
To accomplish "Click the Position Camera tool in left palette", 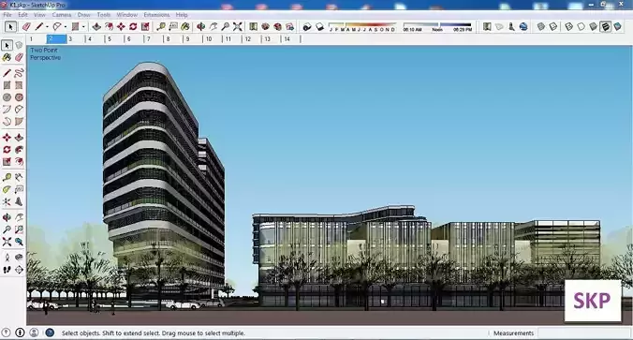I will pos(7,258).
